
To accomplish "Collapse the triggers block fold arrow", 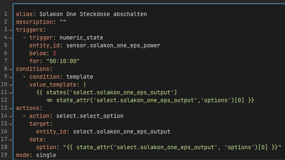I will [x=10, y=30].
